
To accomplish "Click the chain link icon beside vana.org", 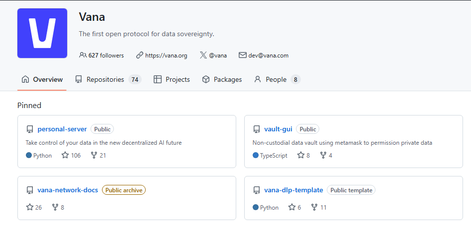I will click(x=139, y=55).
